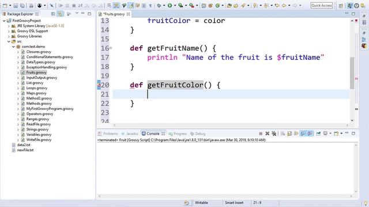Open the New file dropdown arrow
Viewport: 369px width, 207px height.
pyautogui.click(x=10, y=5)
